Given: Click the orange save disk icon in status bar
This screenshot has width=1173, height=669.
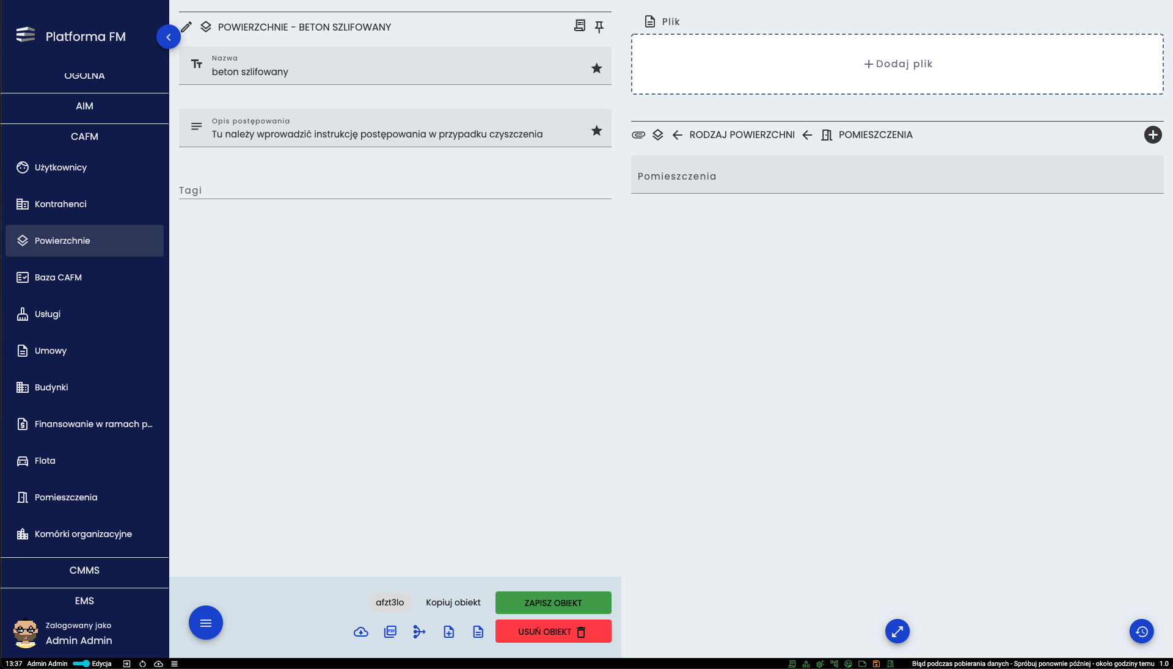Looking at the screenshot, I should point(876,664).
